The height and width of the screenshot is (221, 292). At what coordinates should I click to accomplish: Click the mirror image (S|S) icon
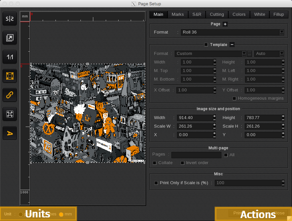(10, 19)
